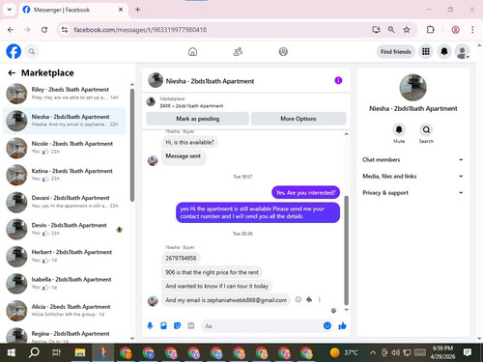
Task: Click the Find friends button
Action: pyautogui.click(x=396, y=51)
